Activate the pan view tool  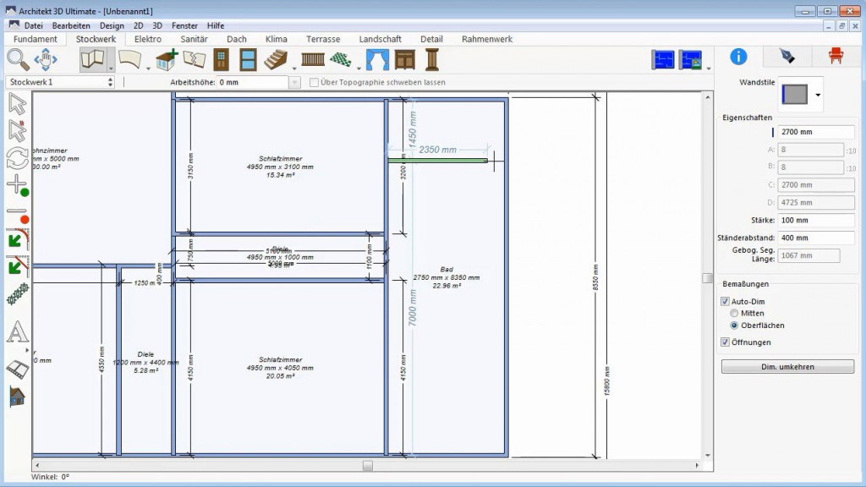46,60
